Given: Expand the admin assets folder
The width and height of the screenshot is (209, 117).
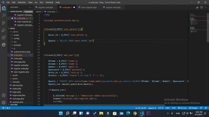Looking at the screenshot, I should click(16, 35).
